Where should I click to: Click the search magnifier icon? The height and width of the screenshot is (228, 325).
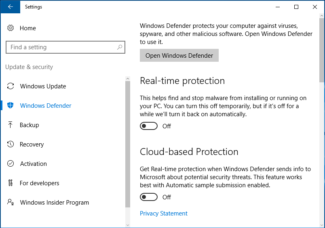[x=119, y=47]
